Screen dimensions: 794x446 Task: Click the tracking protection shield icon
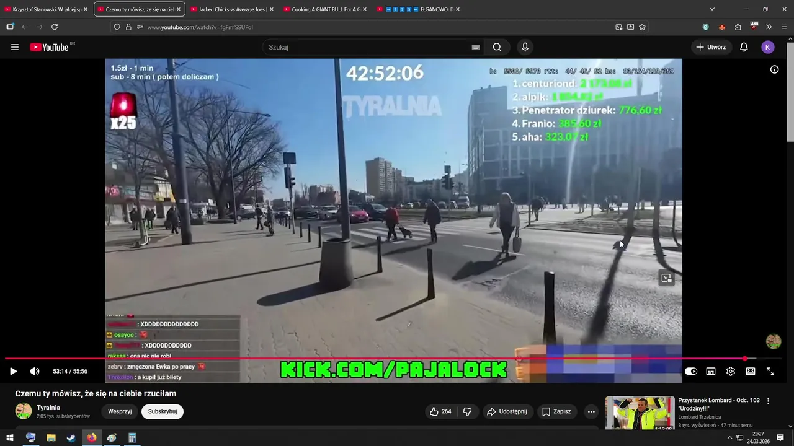(x=117, y=27)
